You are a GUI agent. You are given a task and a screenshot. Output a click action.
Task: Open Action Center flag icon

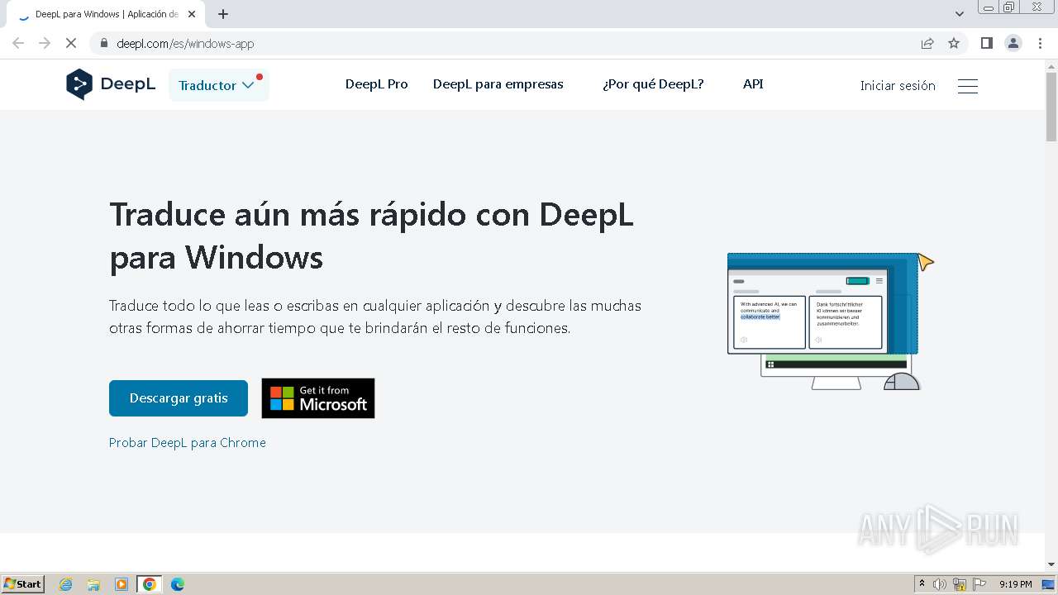pos(979,584)
